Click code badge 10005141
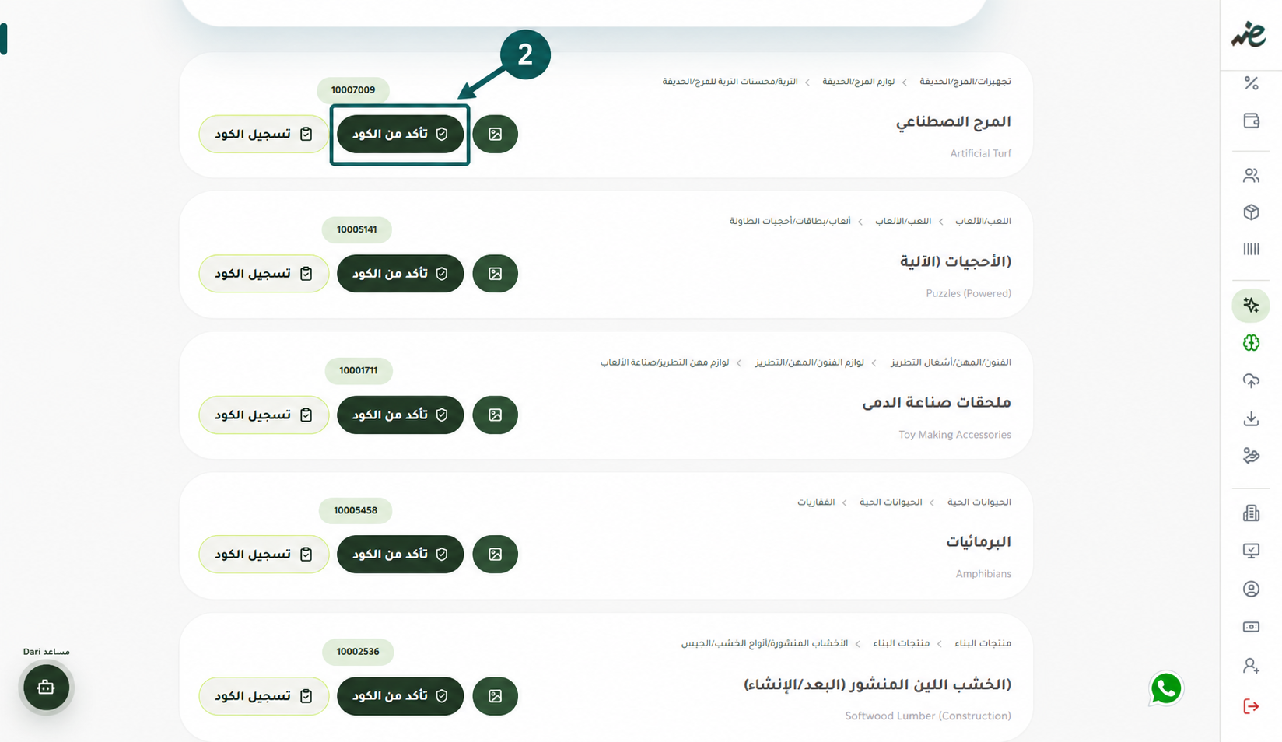Image resolution: width=1282 pixels, height=742 pixels. pos(357,229)
